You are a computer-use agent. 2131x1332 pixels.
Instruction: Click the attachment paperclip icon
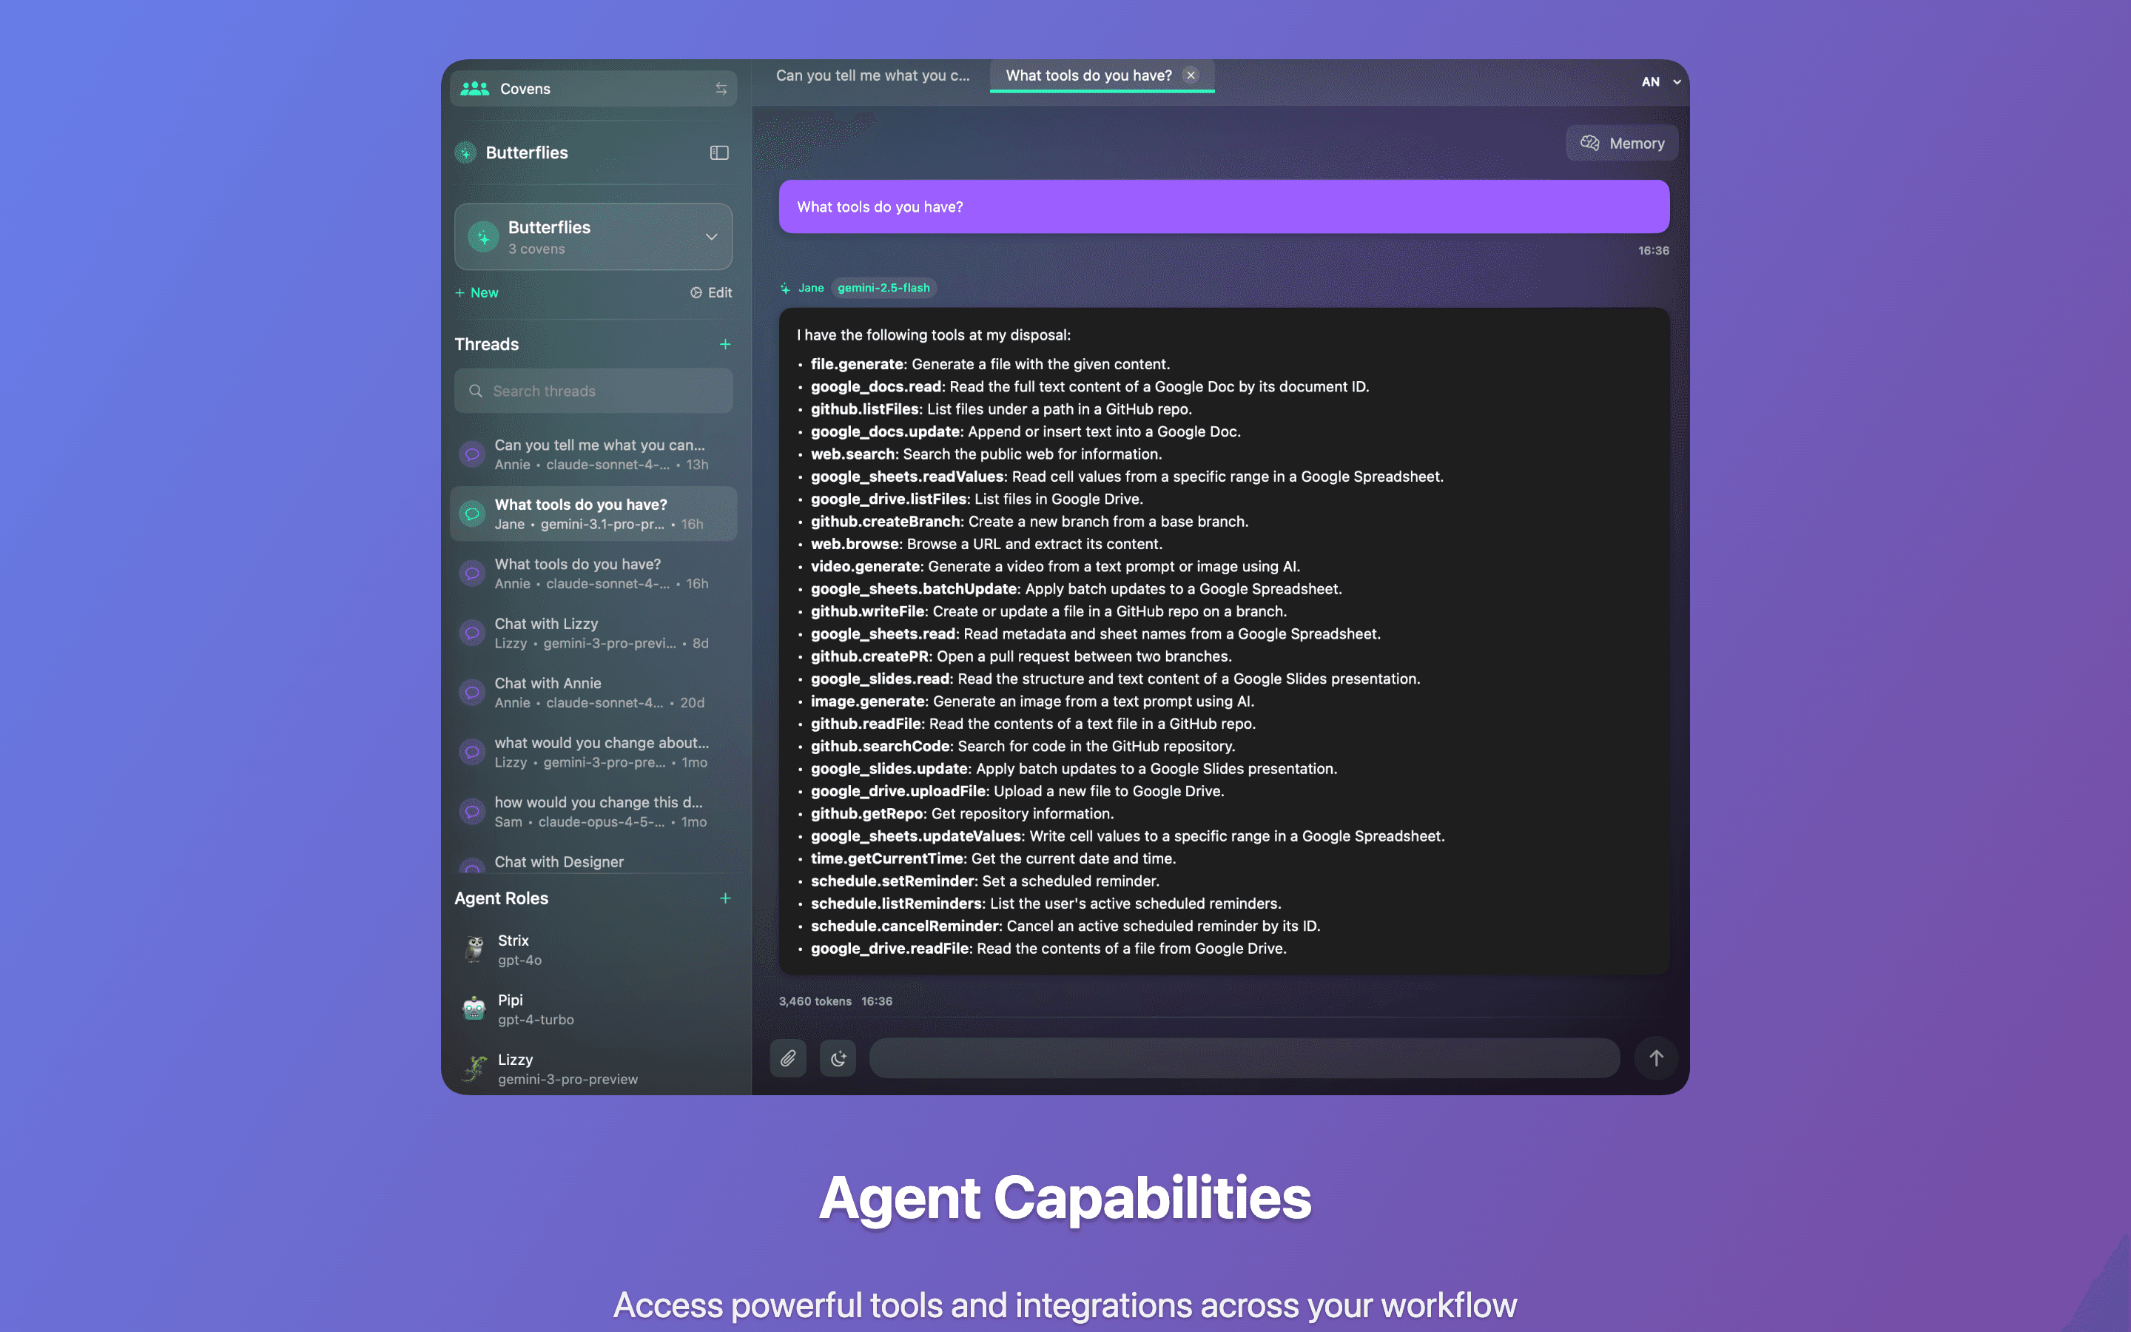[x=788, y=1058]
